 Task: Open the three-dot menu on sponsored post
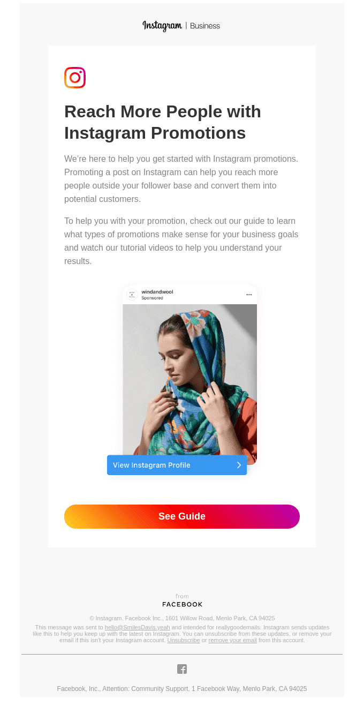tap(249, 295)
